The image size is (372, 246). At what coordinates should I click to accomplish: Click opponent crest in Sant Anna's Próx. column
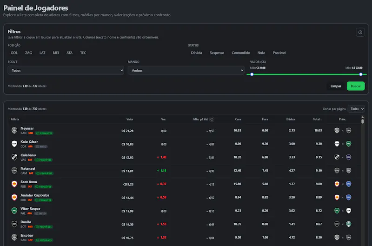[348, 184]
